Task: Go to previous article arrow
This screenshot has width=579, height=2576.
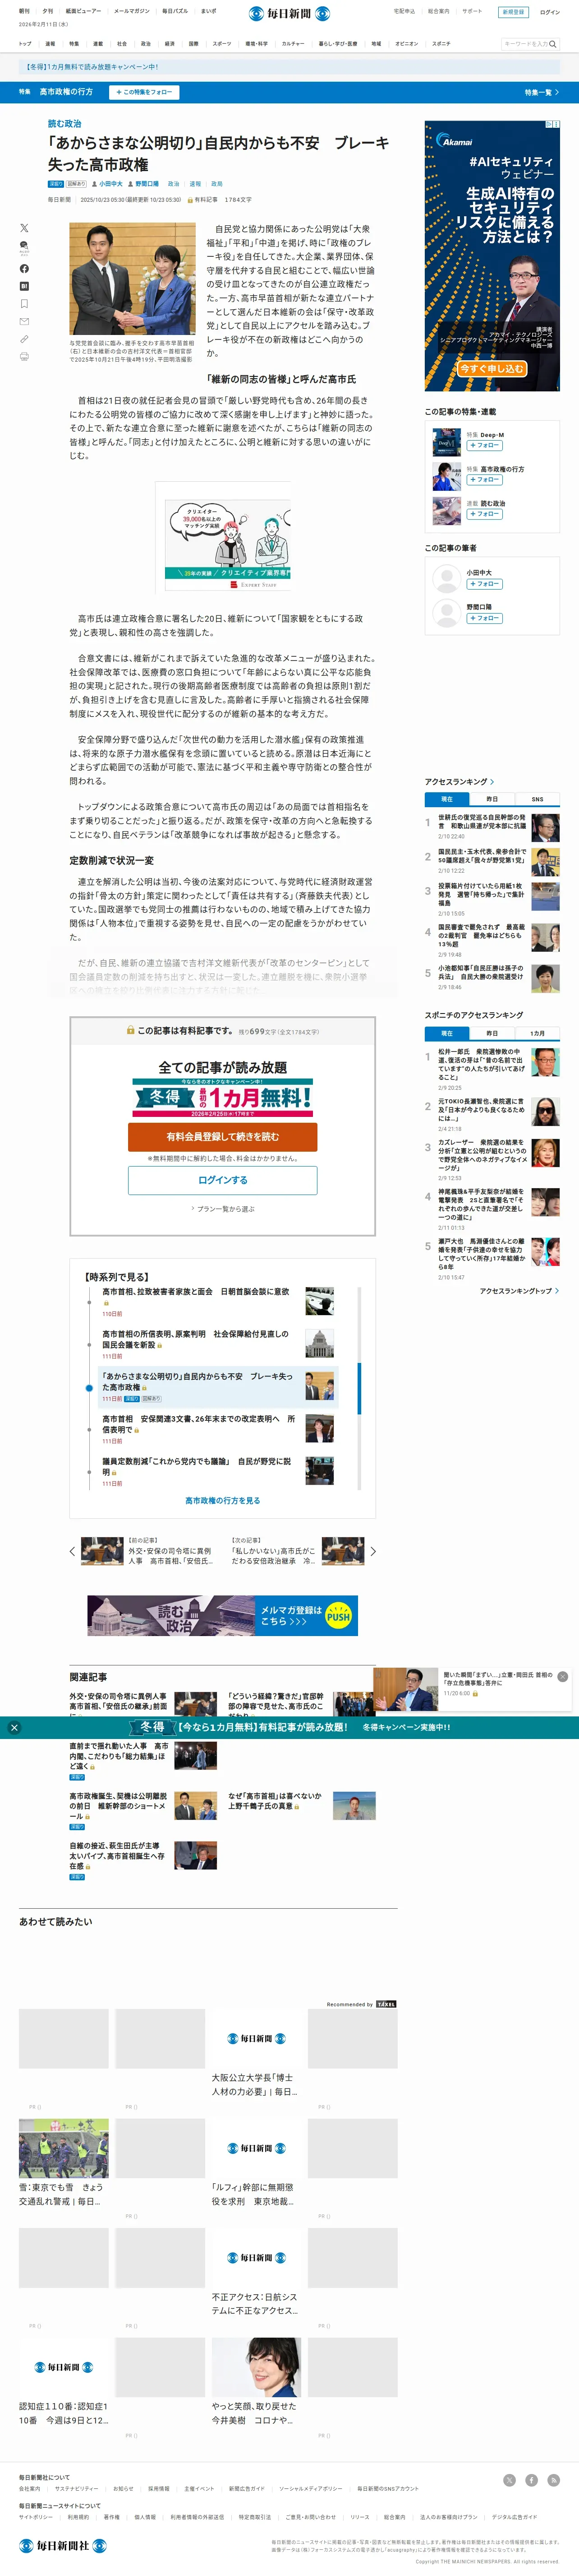Action: [72, 1552]
